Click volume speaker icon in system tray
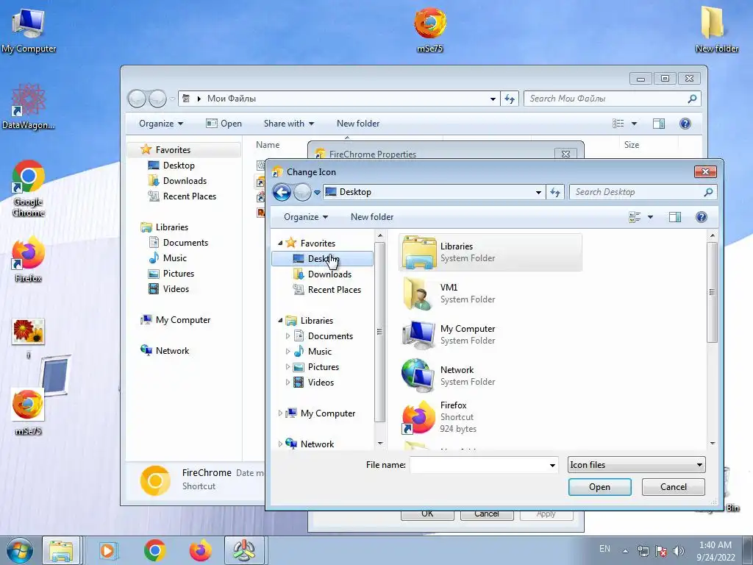 pos(678,551)
